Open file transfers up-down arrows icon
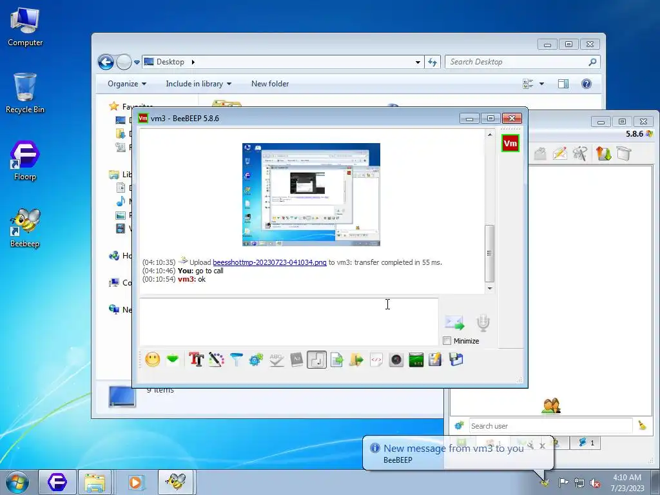The width and height of the screenshot is (660, 495). [603, 153]
